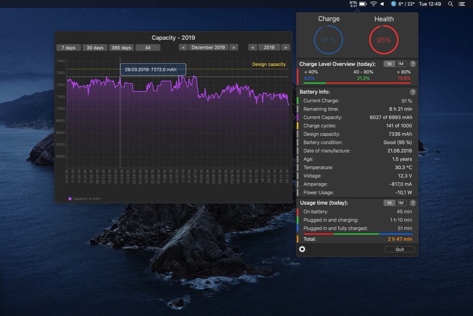
Task: Show All capacity history
Action: (x=148, y=48)
